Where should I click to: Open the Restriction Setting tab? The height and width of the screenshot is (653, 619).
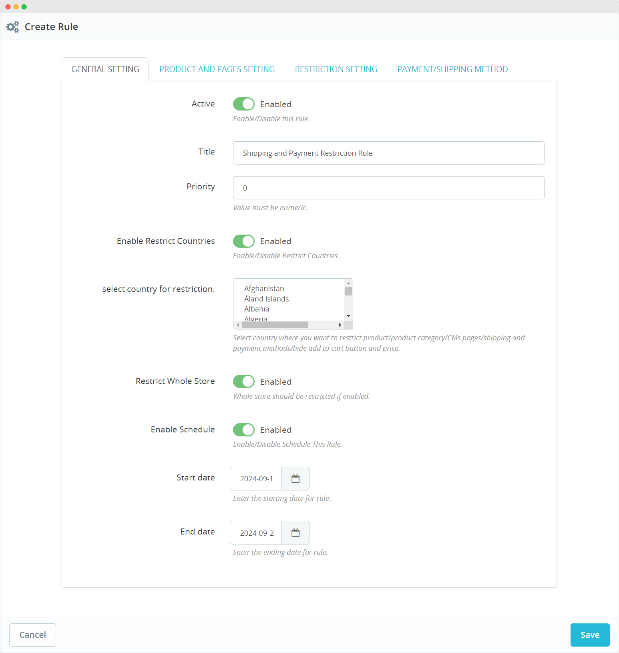336,69
